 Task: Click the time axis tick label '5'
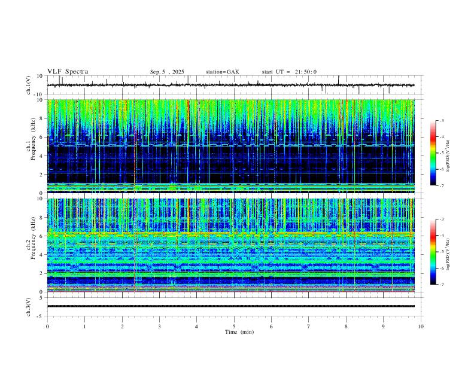pos(234,327)
